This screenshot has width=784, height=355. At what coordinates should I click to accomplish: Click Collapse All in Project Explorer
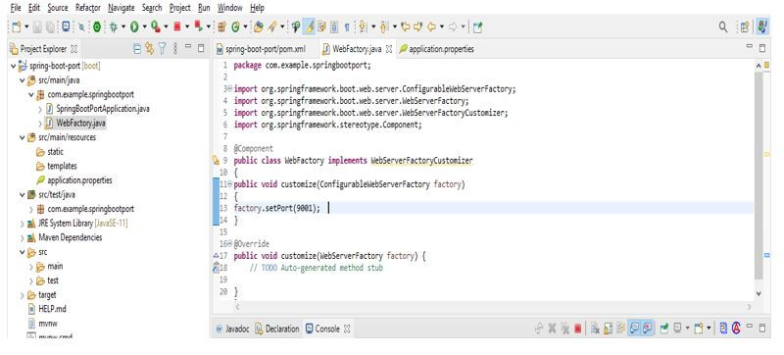137,48
